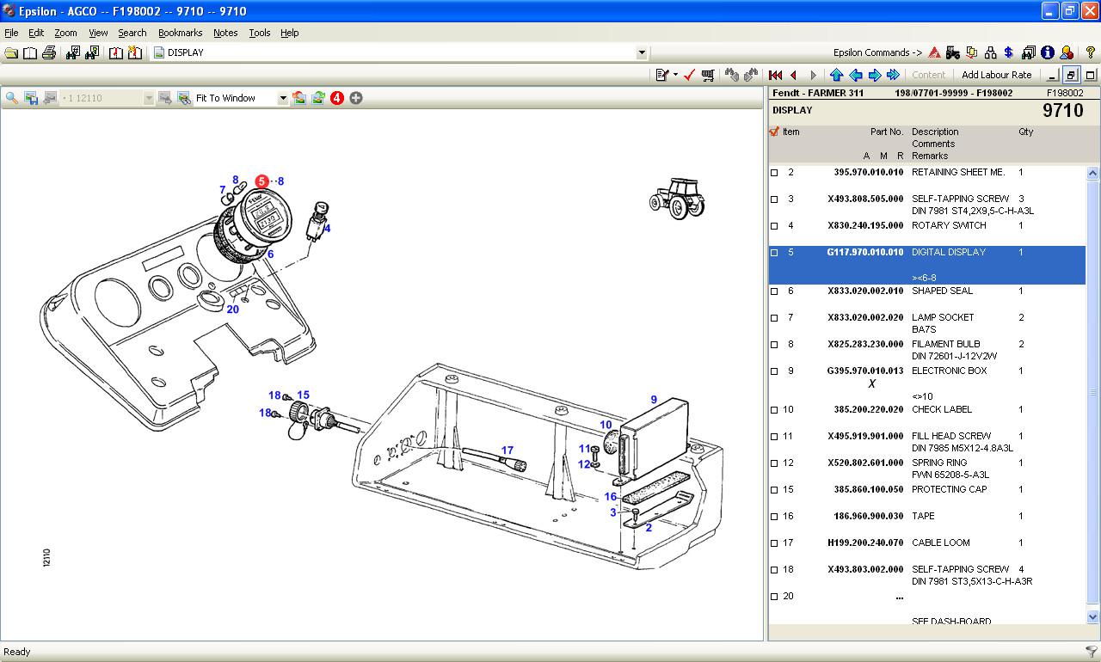
Task: Click the printer icon in toolbar
Action: click(49, 52)
